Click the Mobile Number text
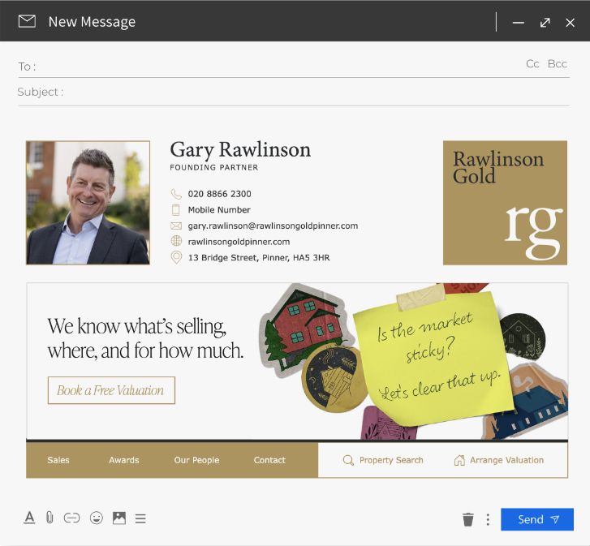Viewport: 590px width, 546px height. (219, 210)
